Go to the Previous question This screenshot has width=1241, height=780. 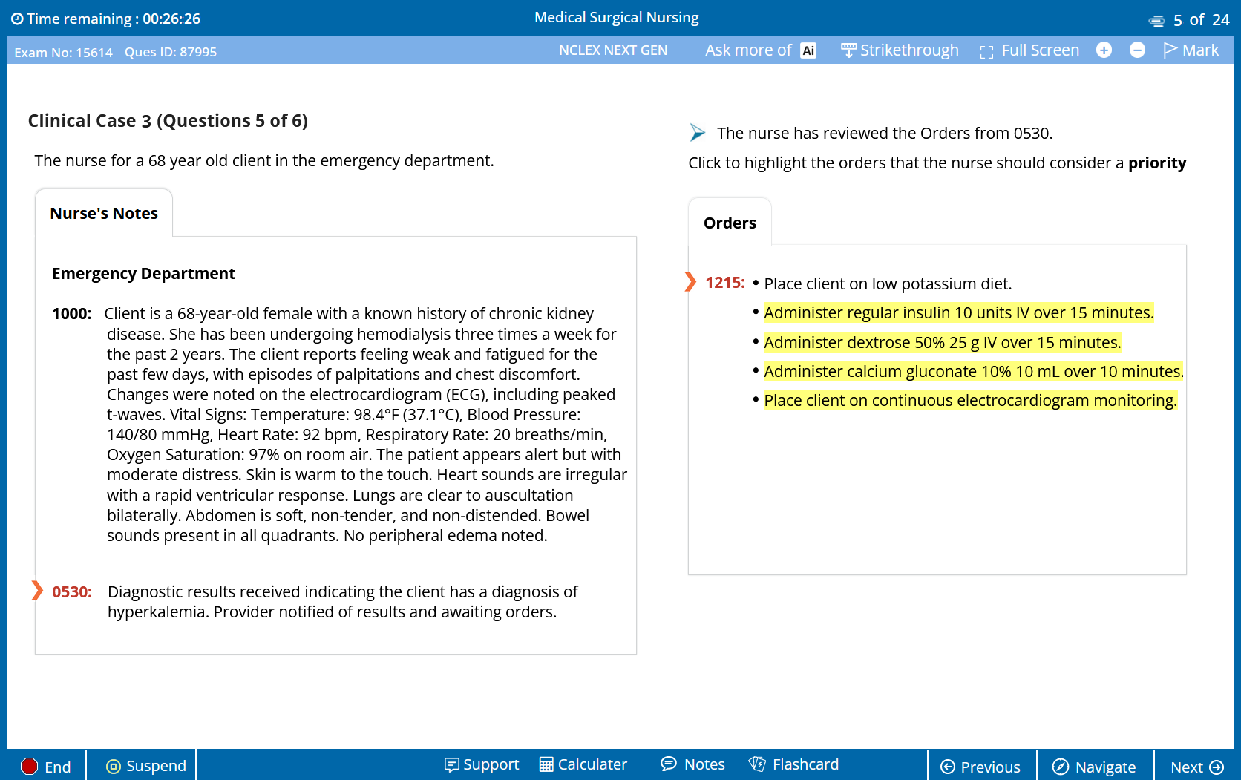[980, 767]
